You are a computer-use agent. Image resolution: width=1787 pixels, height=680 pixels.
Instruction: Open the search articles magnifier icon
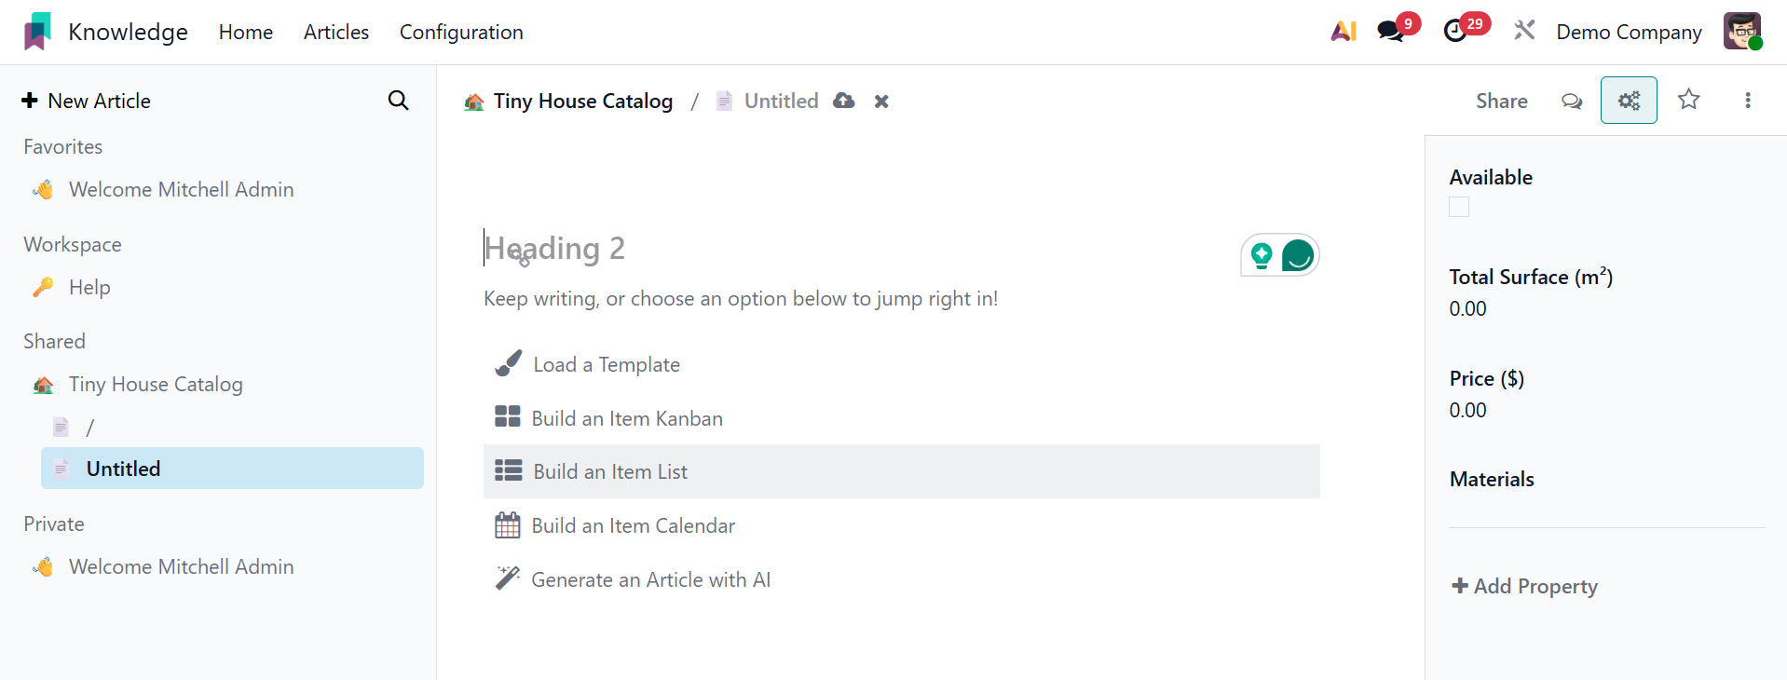pyautogui.click(x=398, y=101)
